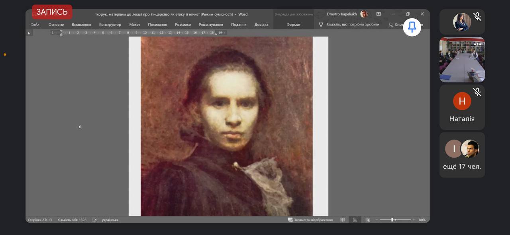
Task: Click the ruler tab selector icon
Action: (x=29, y=33)
